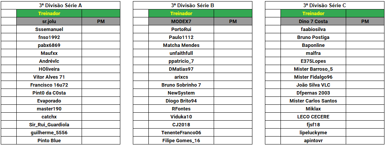Click the LECO CECERE cell
The width and height of the screenshot is (386, 146).
314,116
